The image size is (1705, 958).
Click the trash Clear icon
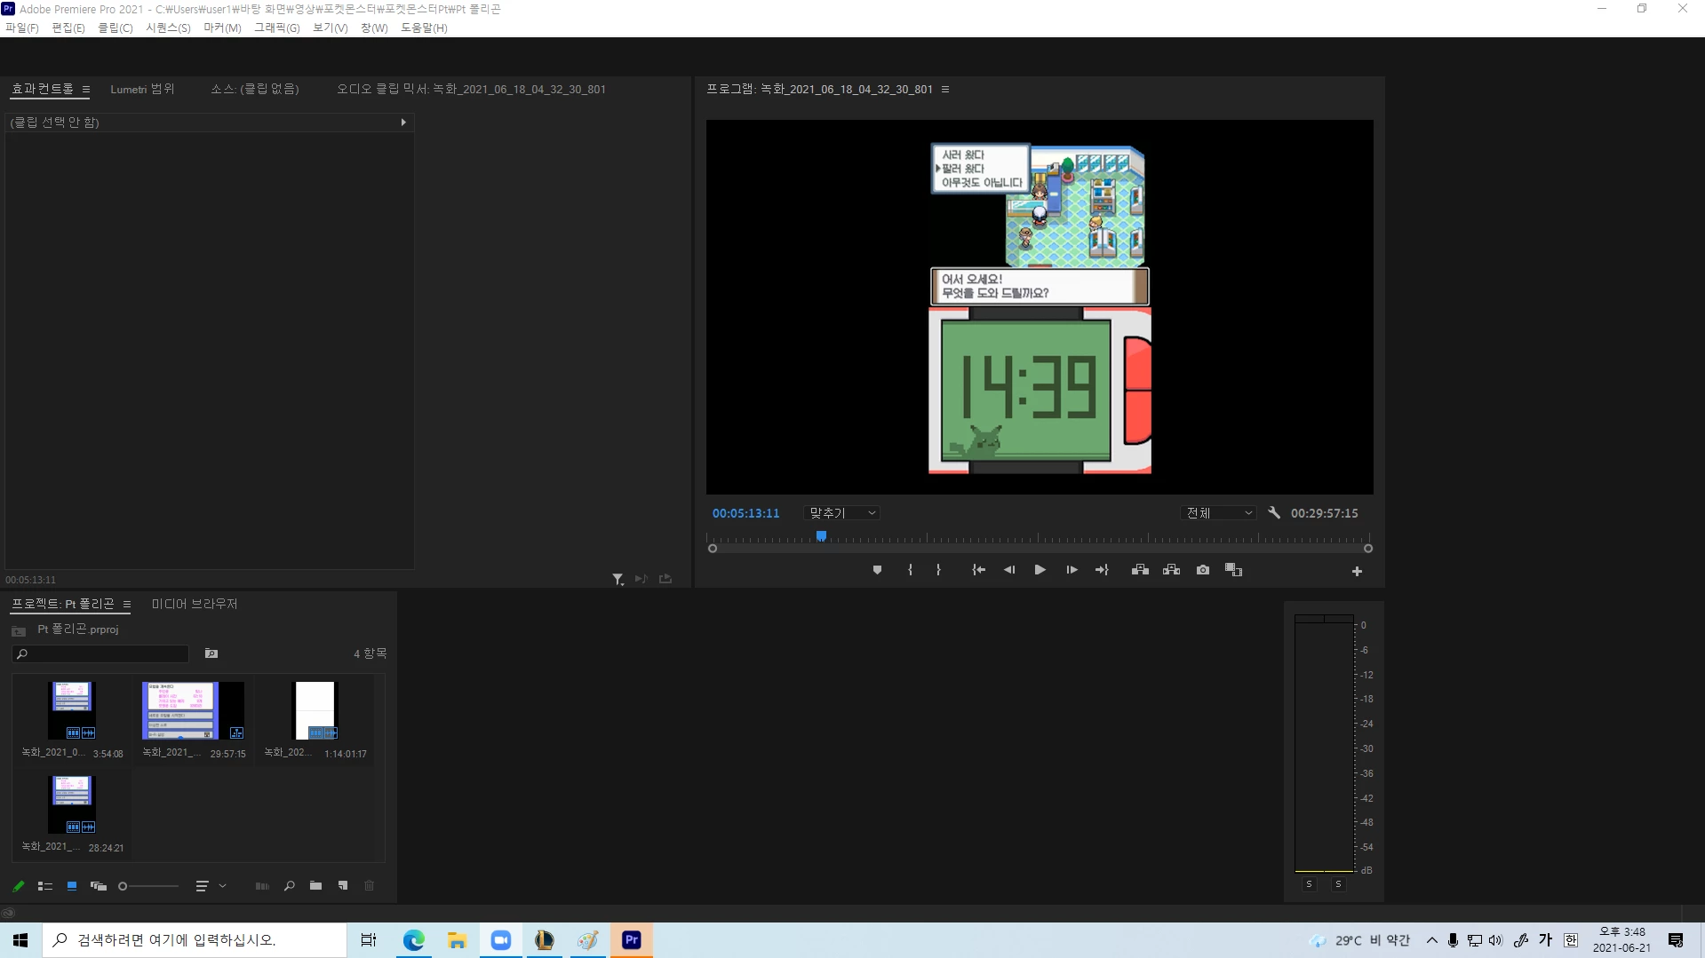[x=370, y=886]
